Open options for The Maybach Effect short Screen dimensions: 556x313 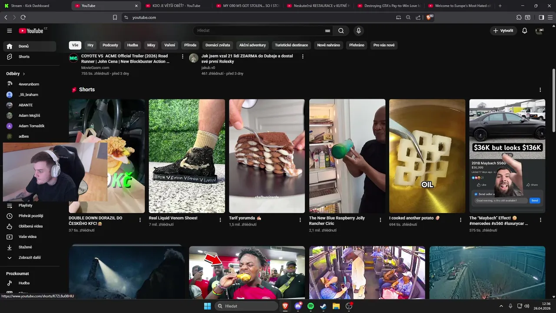[x=540, y=220]
